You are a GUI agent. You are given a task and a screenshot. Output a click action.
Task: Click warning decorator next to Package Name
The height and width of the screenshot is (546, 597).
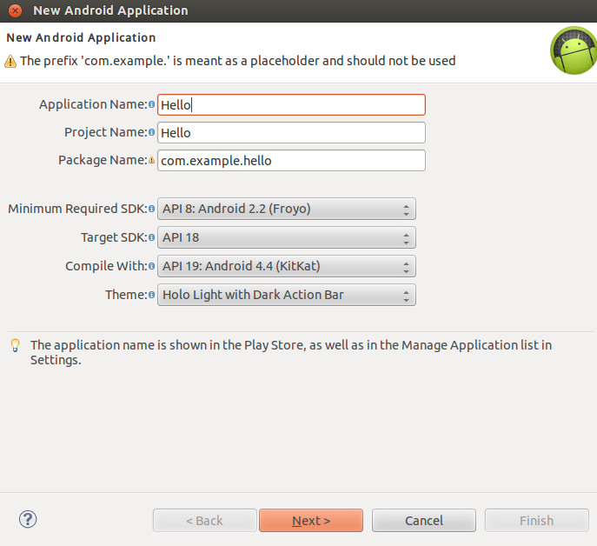tap(152, 161)
